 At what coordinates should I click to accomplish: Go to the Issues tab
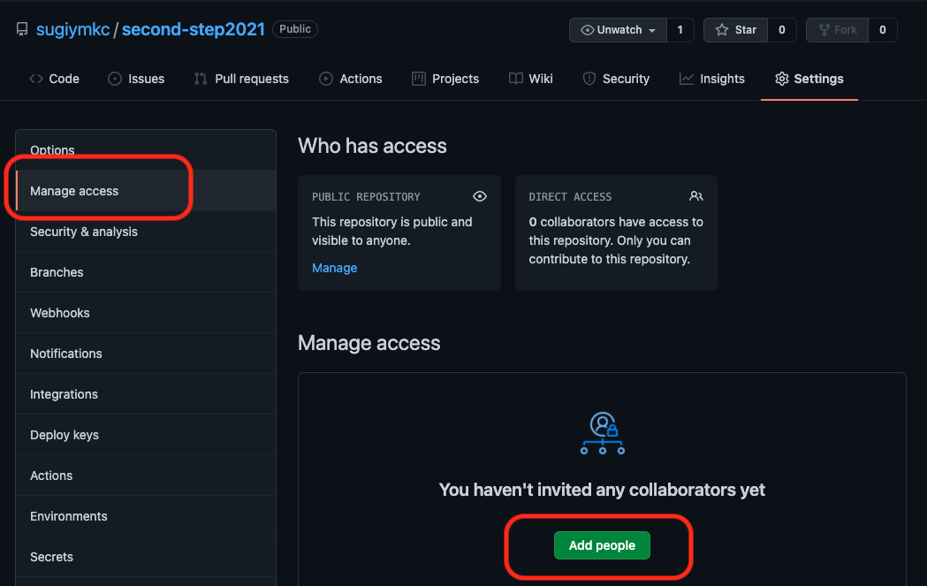pyautogui.click(x=136, y=79)
